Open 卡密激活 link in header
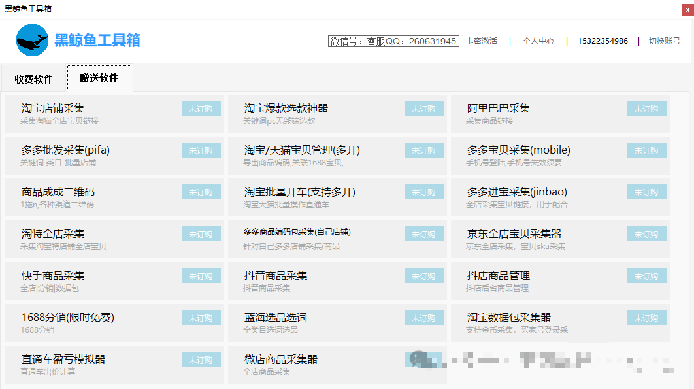694x389 pixels. tap(482, 41)
